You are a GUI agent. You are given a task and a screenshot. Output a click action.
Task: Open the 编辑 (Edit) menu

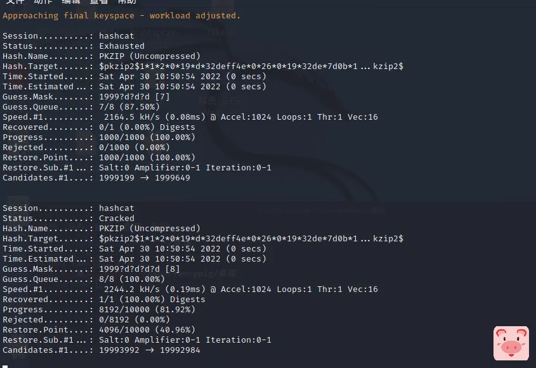click(x=70, y=2)
